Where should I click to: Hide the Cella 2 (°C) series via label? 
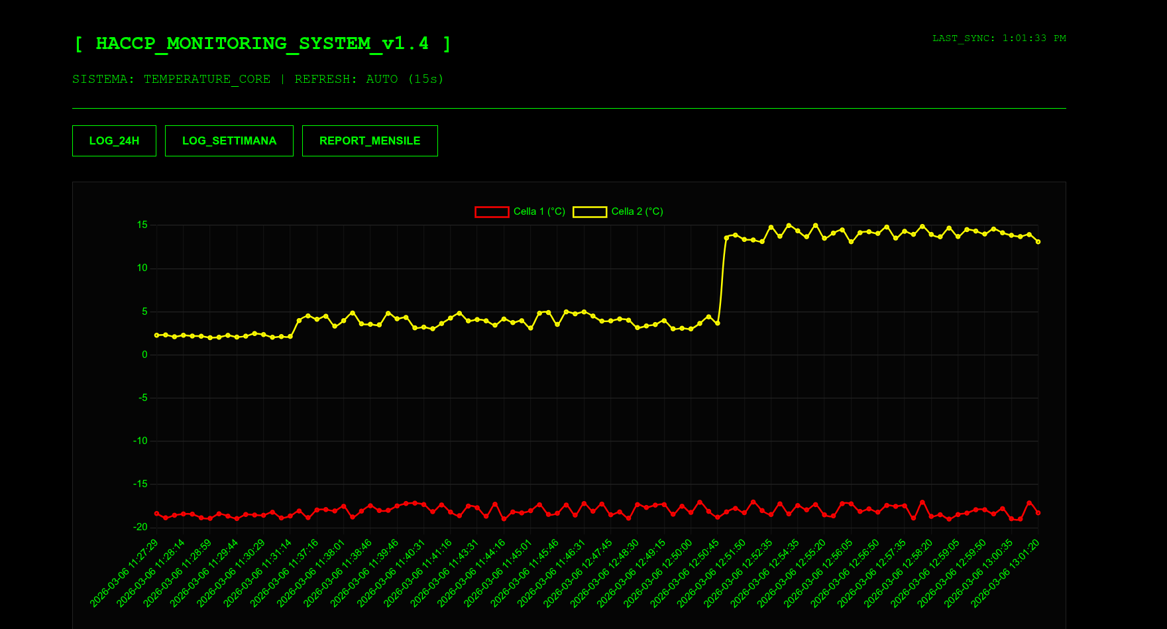point(637,211)
